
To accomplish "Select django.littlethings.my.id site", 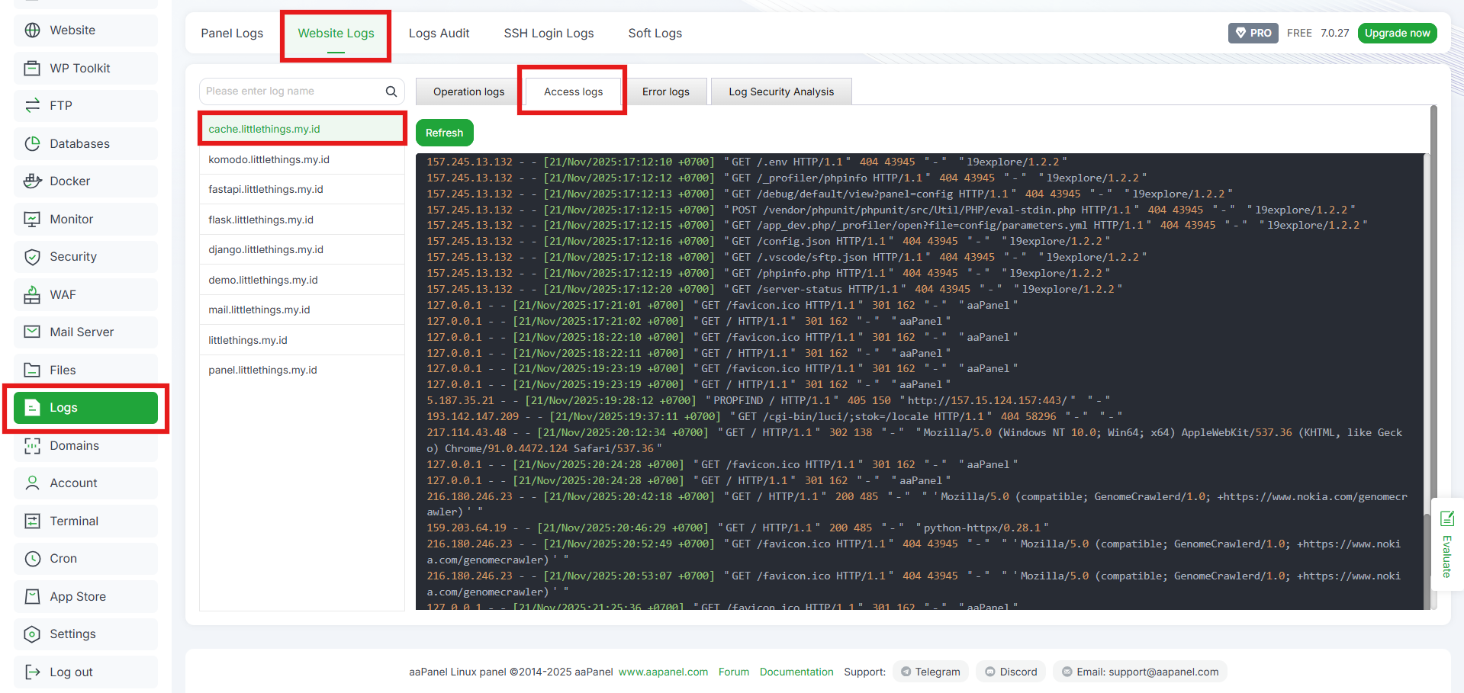I will coord(302,249).
